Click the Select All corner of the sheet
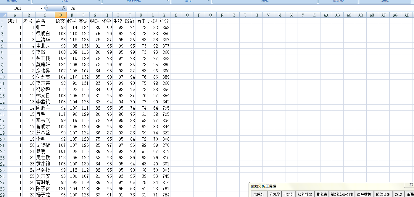Screen dimensions: 414x197 [x=4, y=15]
